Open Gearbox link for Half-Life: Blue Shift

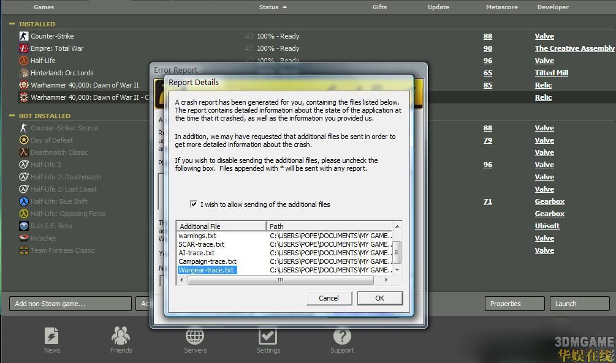tap(549, 201)
